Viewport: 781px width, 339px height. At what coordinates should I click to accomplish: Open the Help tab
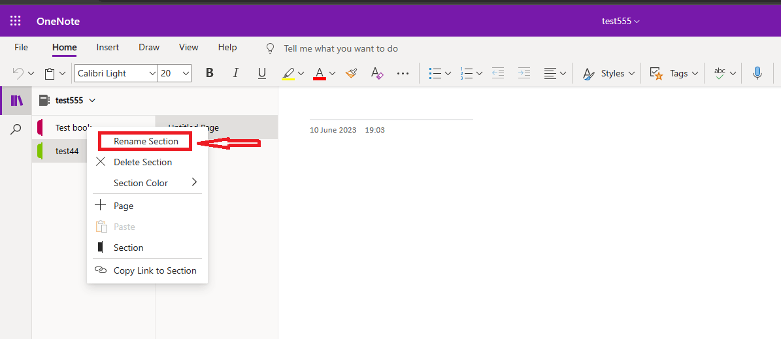227,47
